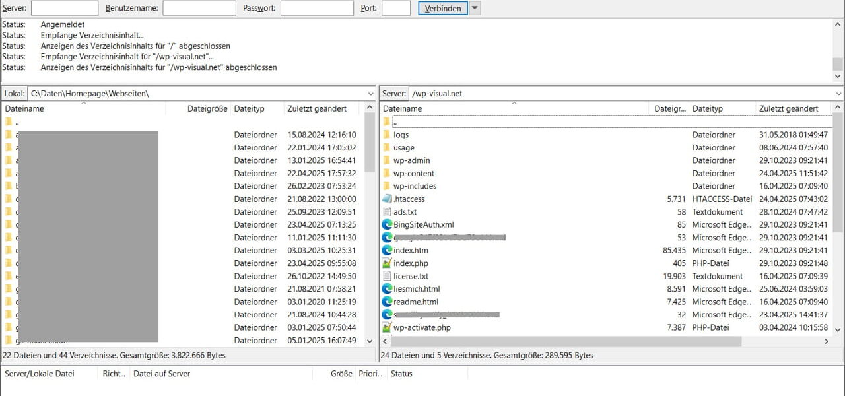Select the logs folder icon
Viewport: 845px width, 396px height.
[x=387, y=135]
